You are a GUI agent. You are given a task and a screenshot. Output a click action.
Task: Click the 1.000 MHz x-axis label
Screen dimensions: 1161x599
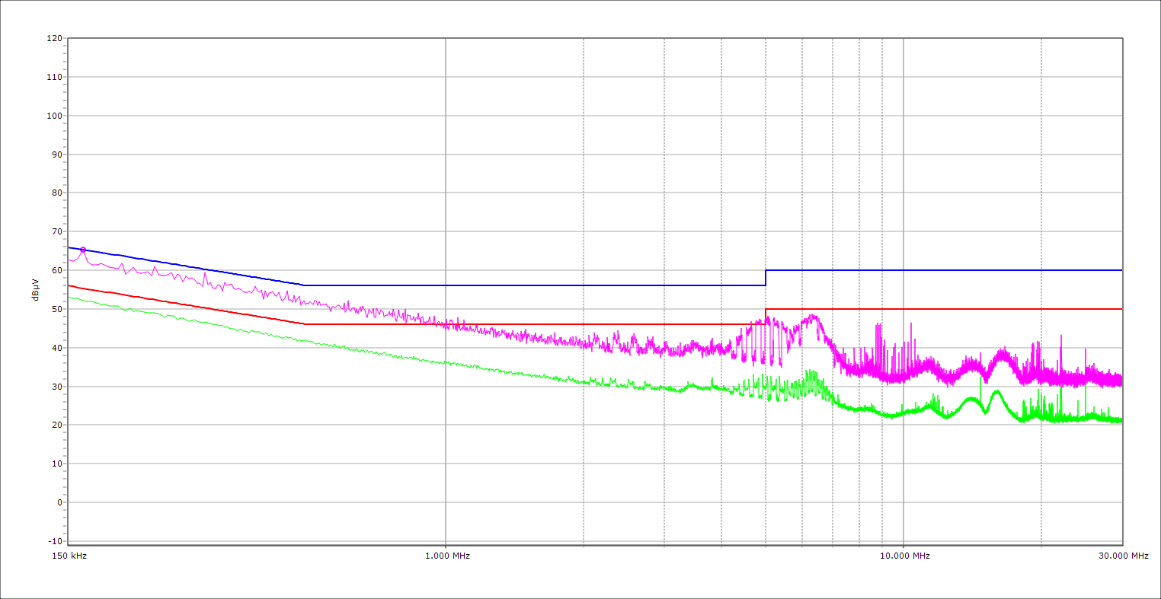pos(446,556)
